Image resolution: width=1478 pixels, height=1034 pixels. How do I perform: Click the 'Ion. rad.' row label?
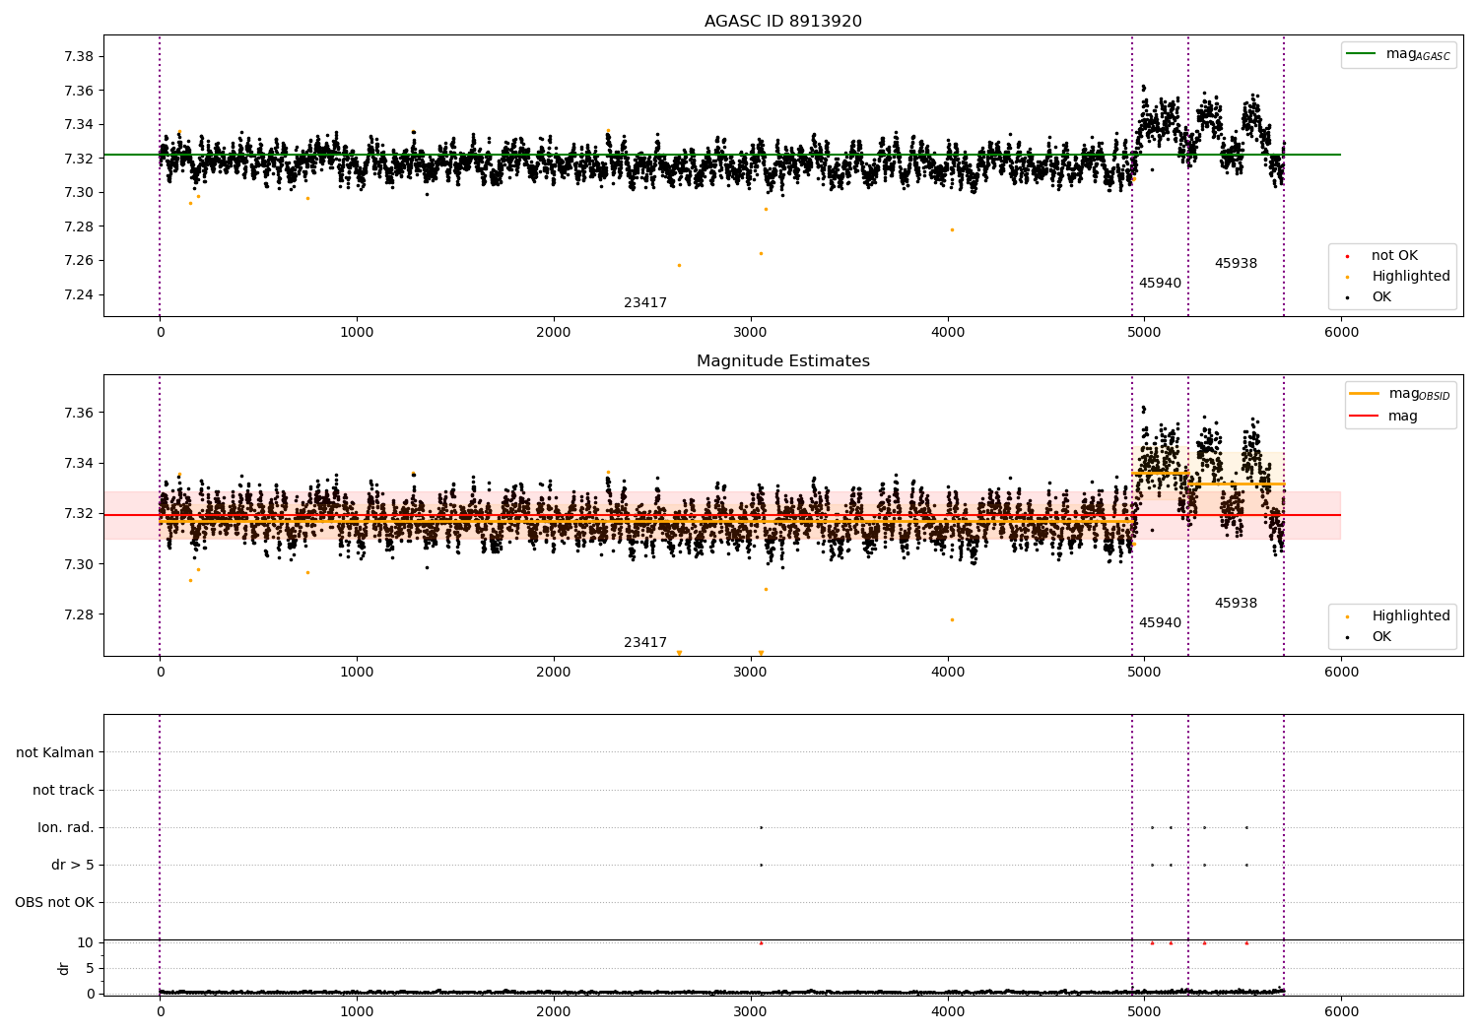(x=66, y=828)
